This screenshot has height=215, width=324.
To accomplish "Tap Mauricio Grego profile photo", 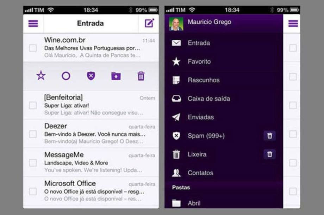I will point(176,23).
